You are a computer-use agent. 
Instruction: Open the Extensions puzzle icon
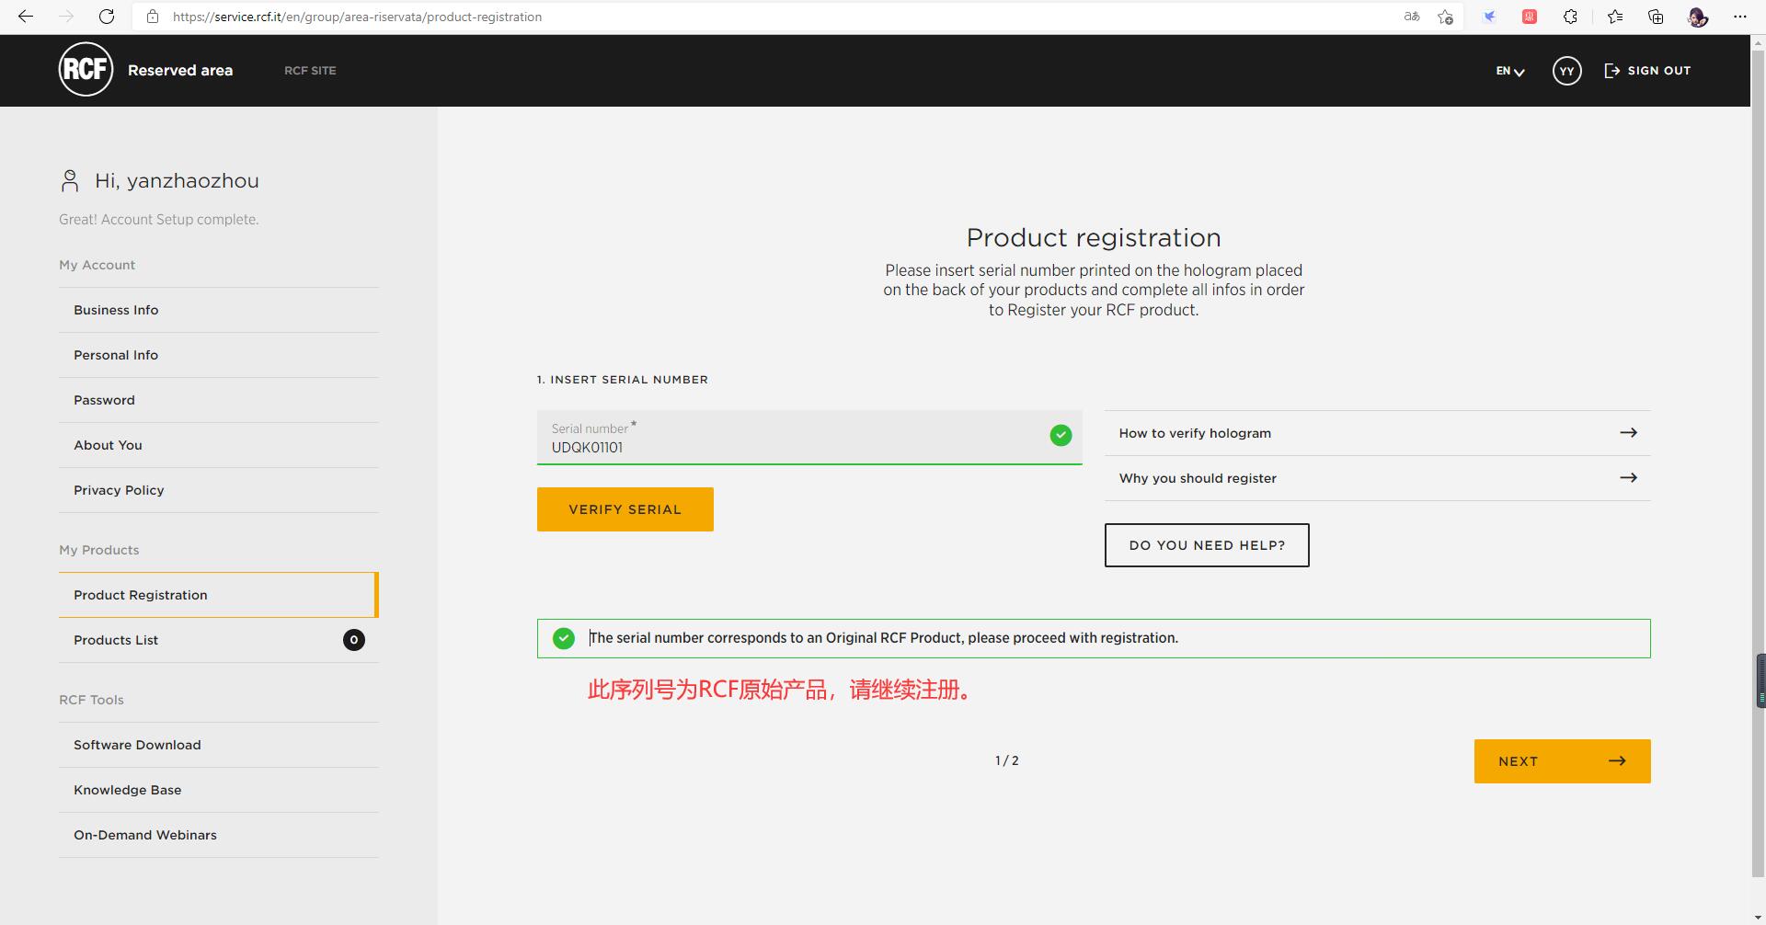[1570, 17]
